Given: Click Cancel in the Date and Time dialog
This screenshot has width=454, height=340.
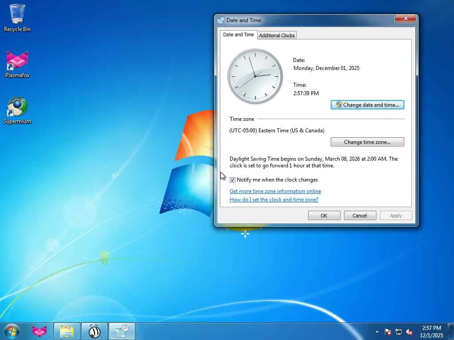Looking at the screenshot, I should (x=360, y=216).
